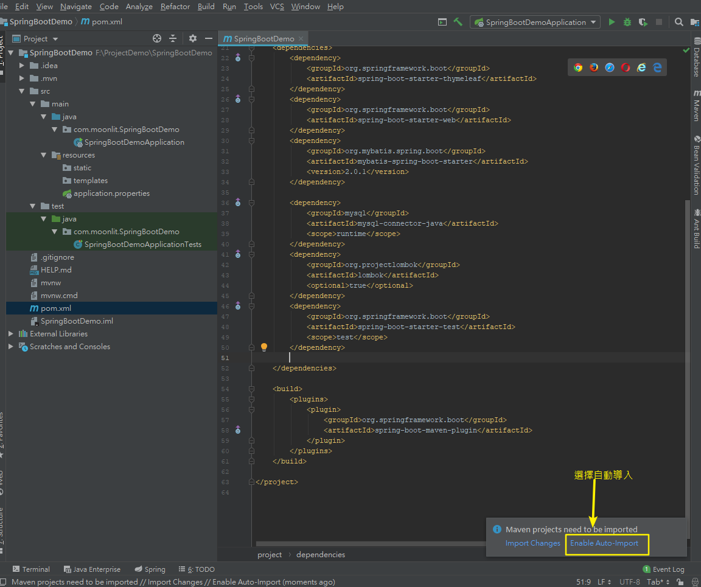The image size is (701, 587).
Task: Open the Navigate menu
Action: tap(76, 6)
